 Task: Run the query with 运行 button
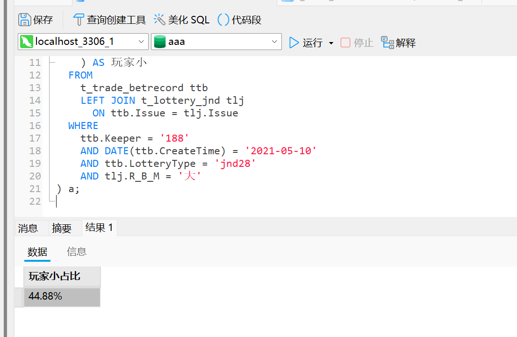click(x=306, y=43)
